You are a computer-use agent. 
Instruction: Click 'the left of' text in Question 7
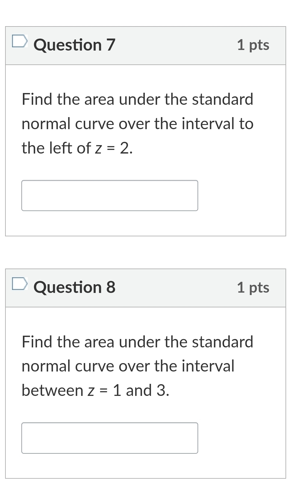pos(56,148)
